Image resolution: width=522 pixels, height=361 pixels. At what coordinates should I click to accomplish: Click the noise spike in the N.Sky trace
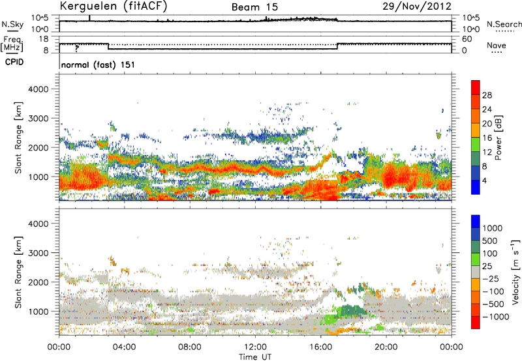pos(89,18)
